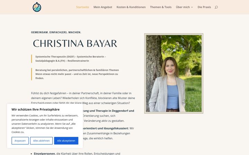Open Kosten & Konditionen menu item
Screen dimensions: 249x155
pyautogui.click(x=131, y=7)
